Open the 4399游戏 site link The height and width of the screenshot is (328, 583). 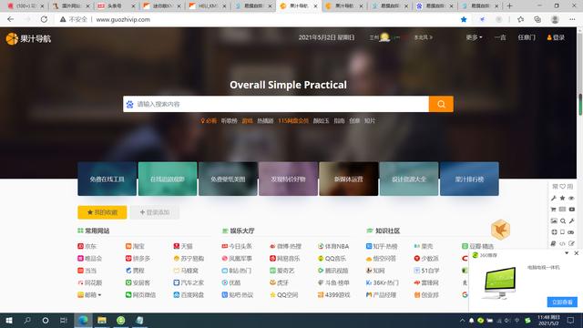(333, 295)
